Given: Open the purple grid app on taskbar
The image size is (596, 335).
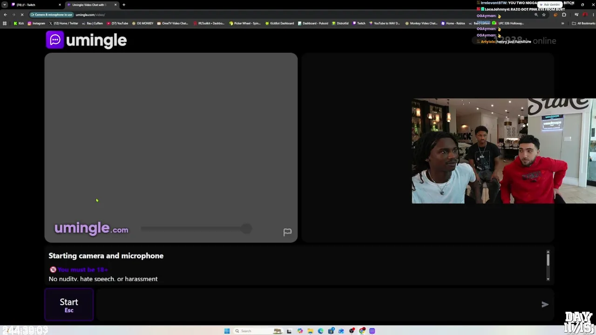Looking at the screenshot, I should pos(372,331).
